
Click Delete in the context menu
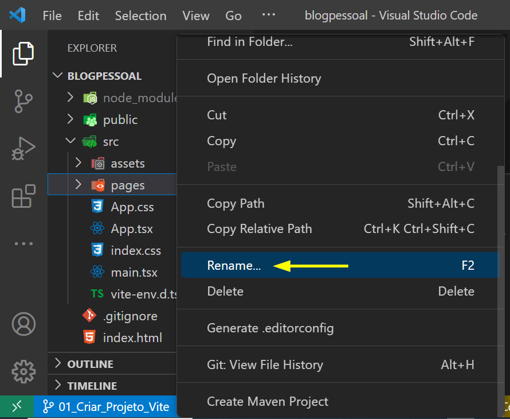tap(225, 292)
